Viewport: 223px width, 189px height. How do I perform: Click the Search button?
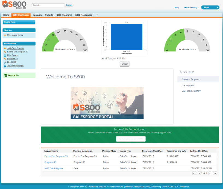(x=69, y=5)
